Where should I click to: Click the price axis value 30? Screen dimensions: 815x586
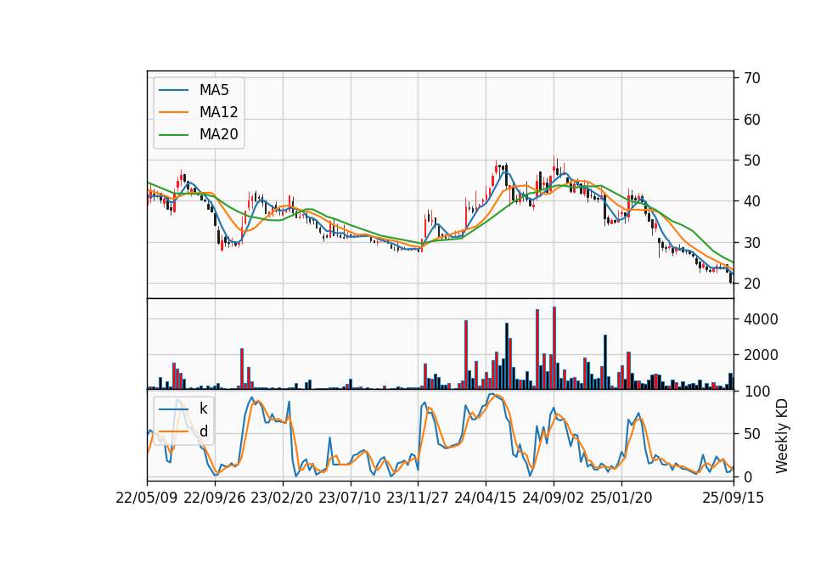[x=751, y=243]
